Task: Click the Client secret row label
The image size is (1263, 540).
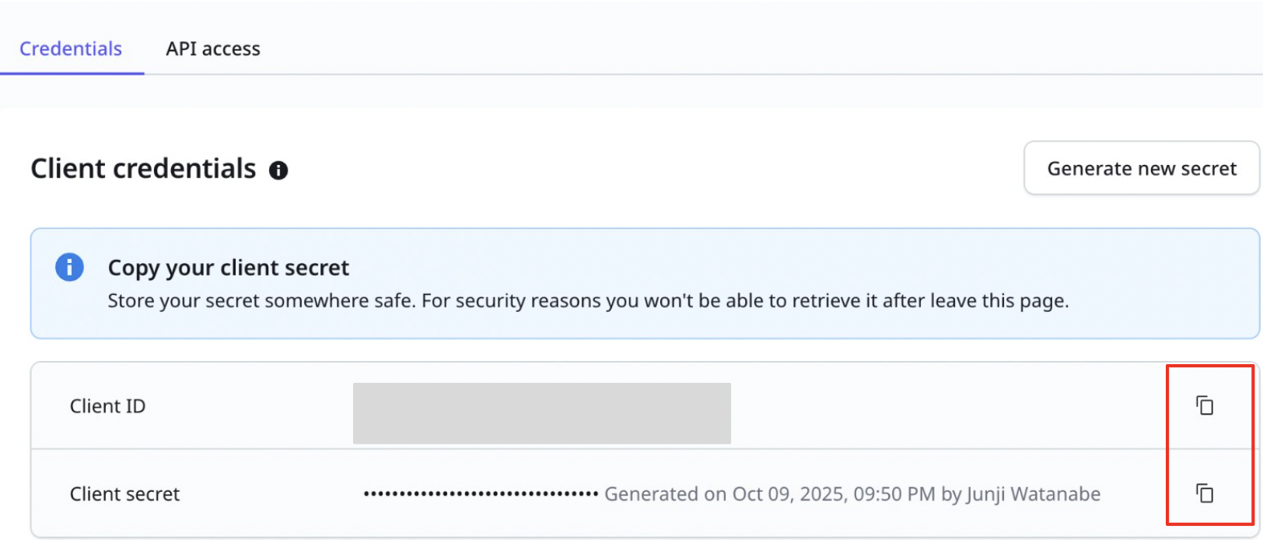Action: [x=124, y=493]
